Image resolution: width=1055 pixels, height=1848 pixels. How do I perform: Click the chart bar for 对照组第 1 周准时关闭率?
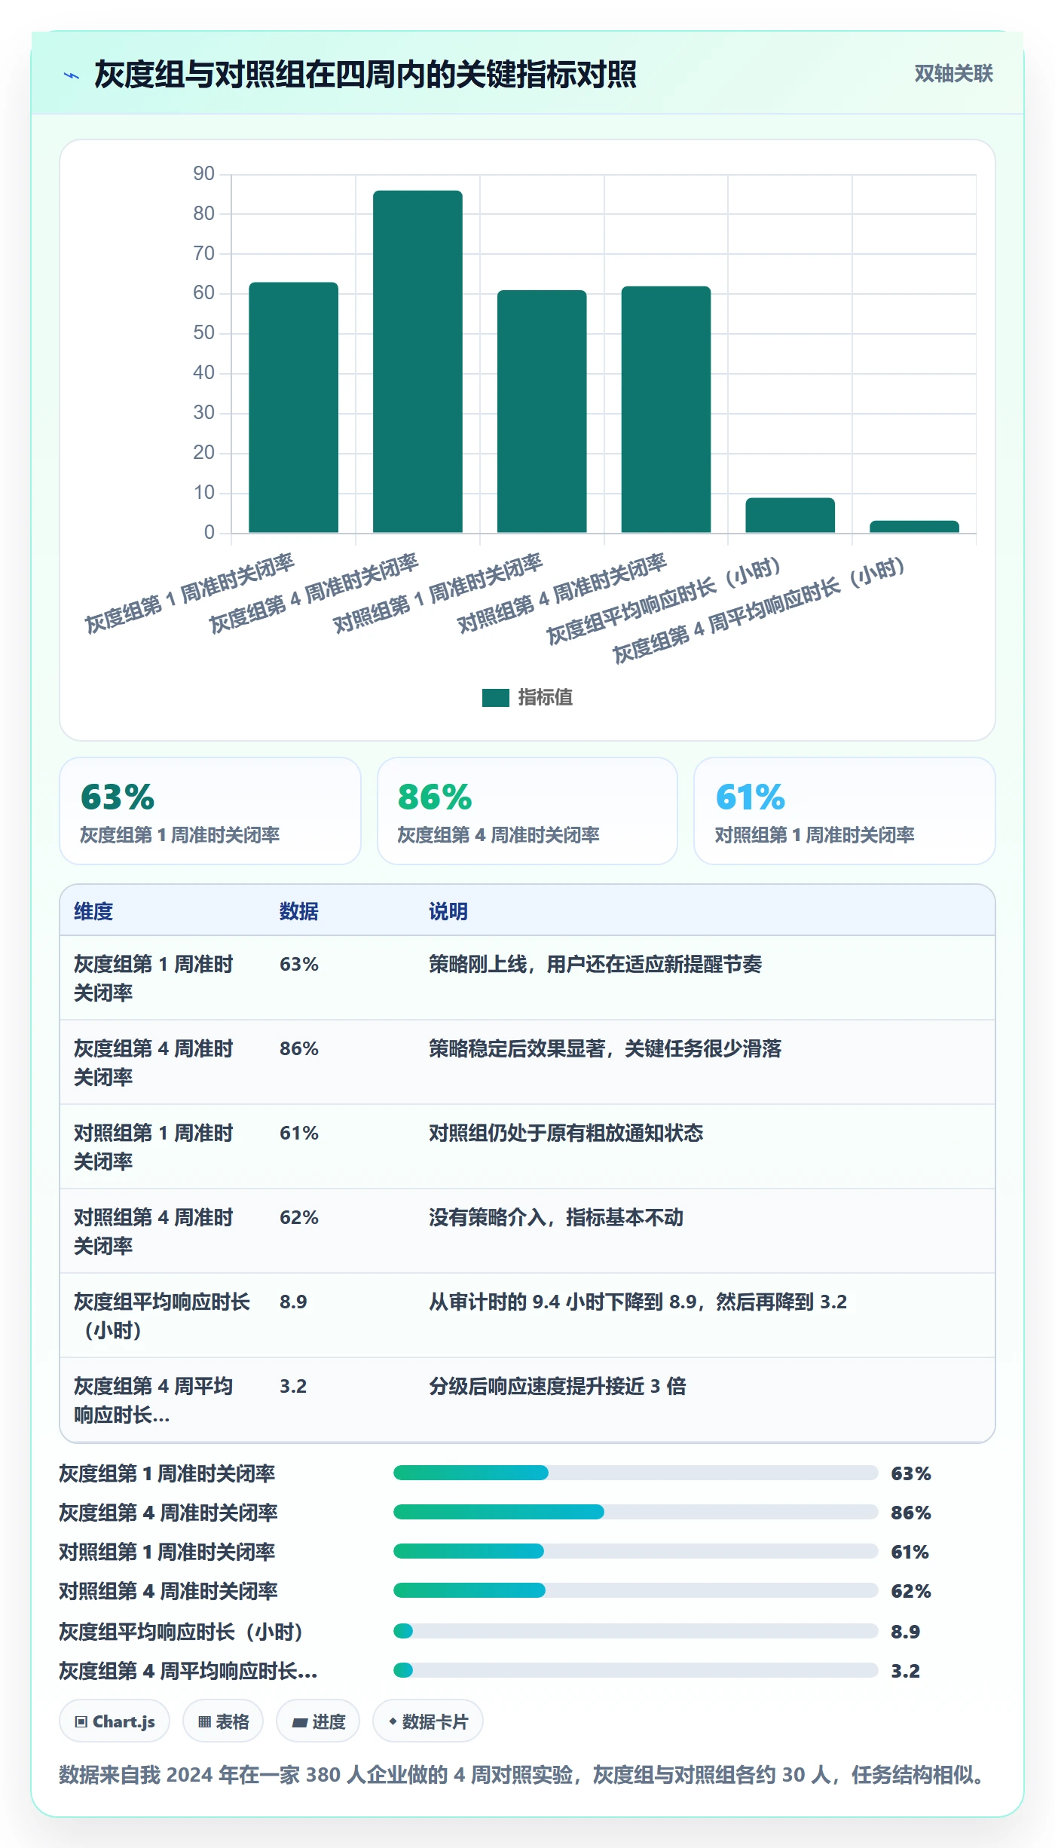pos(542,412)
